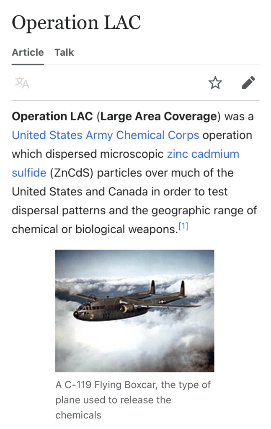Select the Article tab
The image size is (271, 429).
[28, 52]
